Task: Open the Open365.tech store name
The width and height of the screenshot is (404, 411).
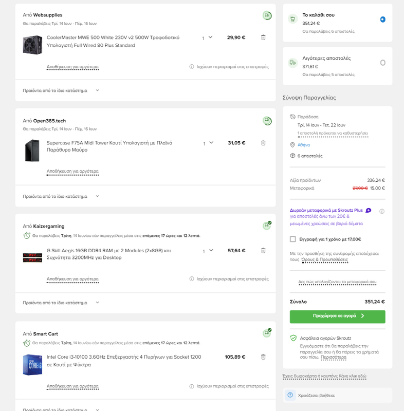Action: pos(49,121)
